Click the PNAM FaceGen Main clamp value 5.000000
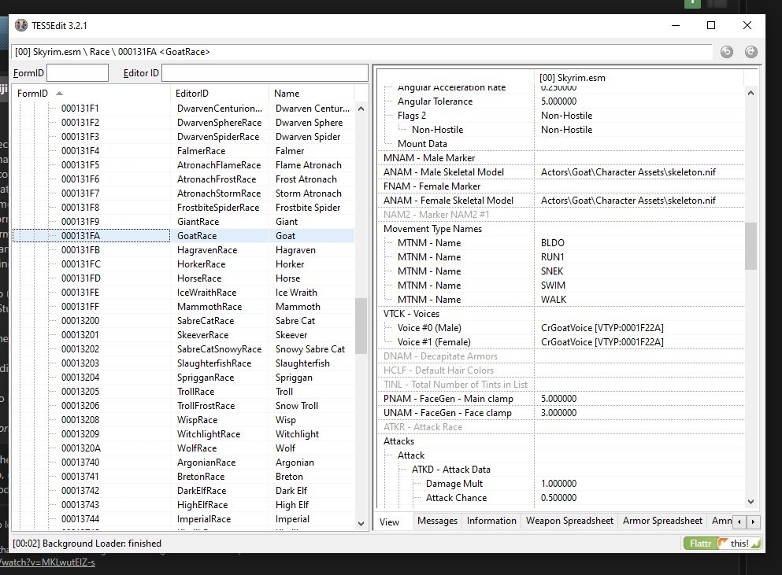The height and width of the screenshot is (575, 782). (558, 399)
